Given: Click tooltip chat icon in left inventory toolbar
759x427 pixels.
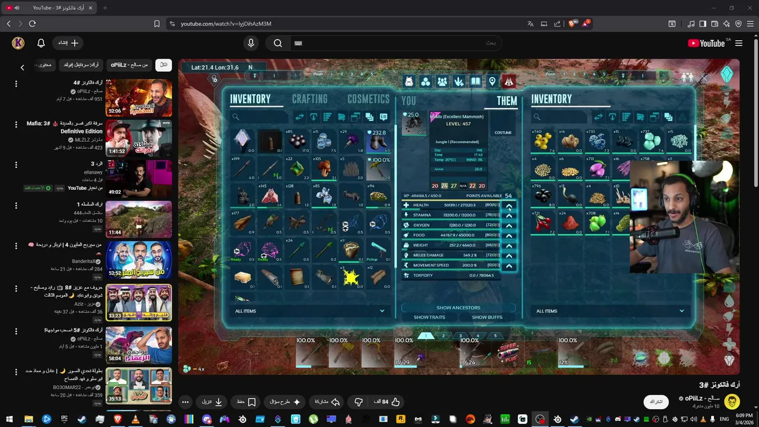Looking at the screenshot, I should coord(384,117).
